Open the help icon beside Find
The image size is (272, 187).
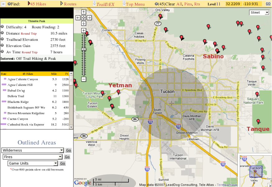[x=9, y=4]
